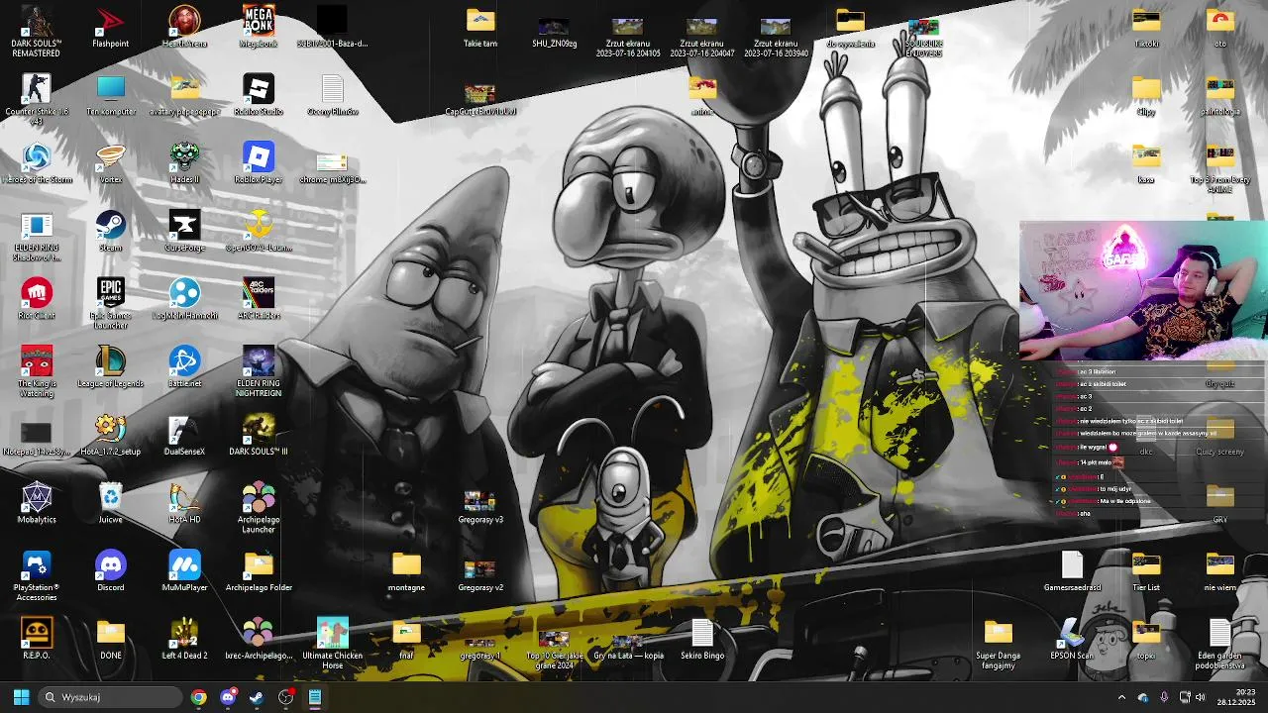This screenshot has height=713, width=1268.
Task: Open the Hades II shortcut
Action: [x=184, y=163]
